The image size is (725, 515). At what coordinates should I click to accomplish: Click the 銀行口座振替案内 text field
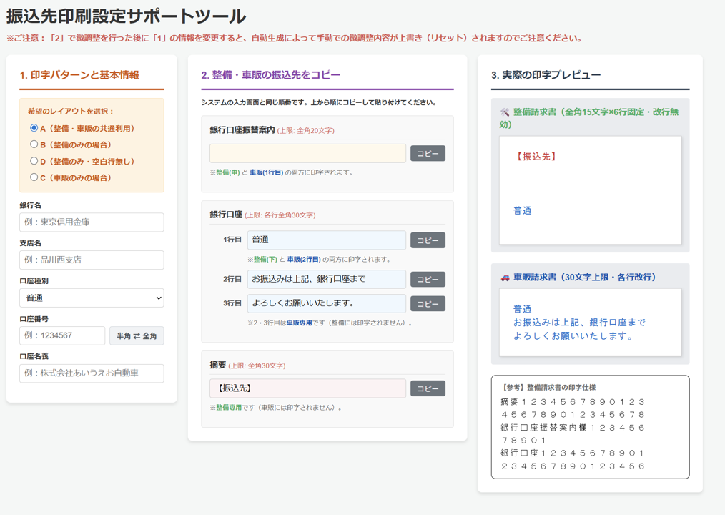[308, 153]
